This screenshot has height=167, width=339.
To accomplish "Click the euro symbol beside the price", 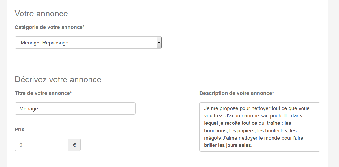I will (74, 145).
